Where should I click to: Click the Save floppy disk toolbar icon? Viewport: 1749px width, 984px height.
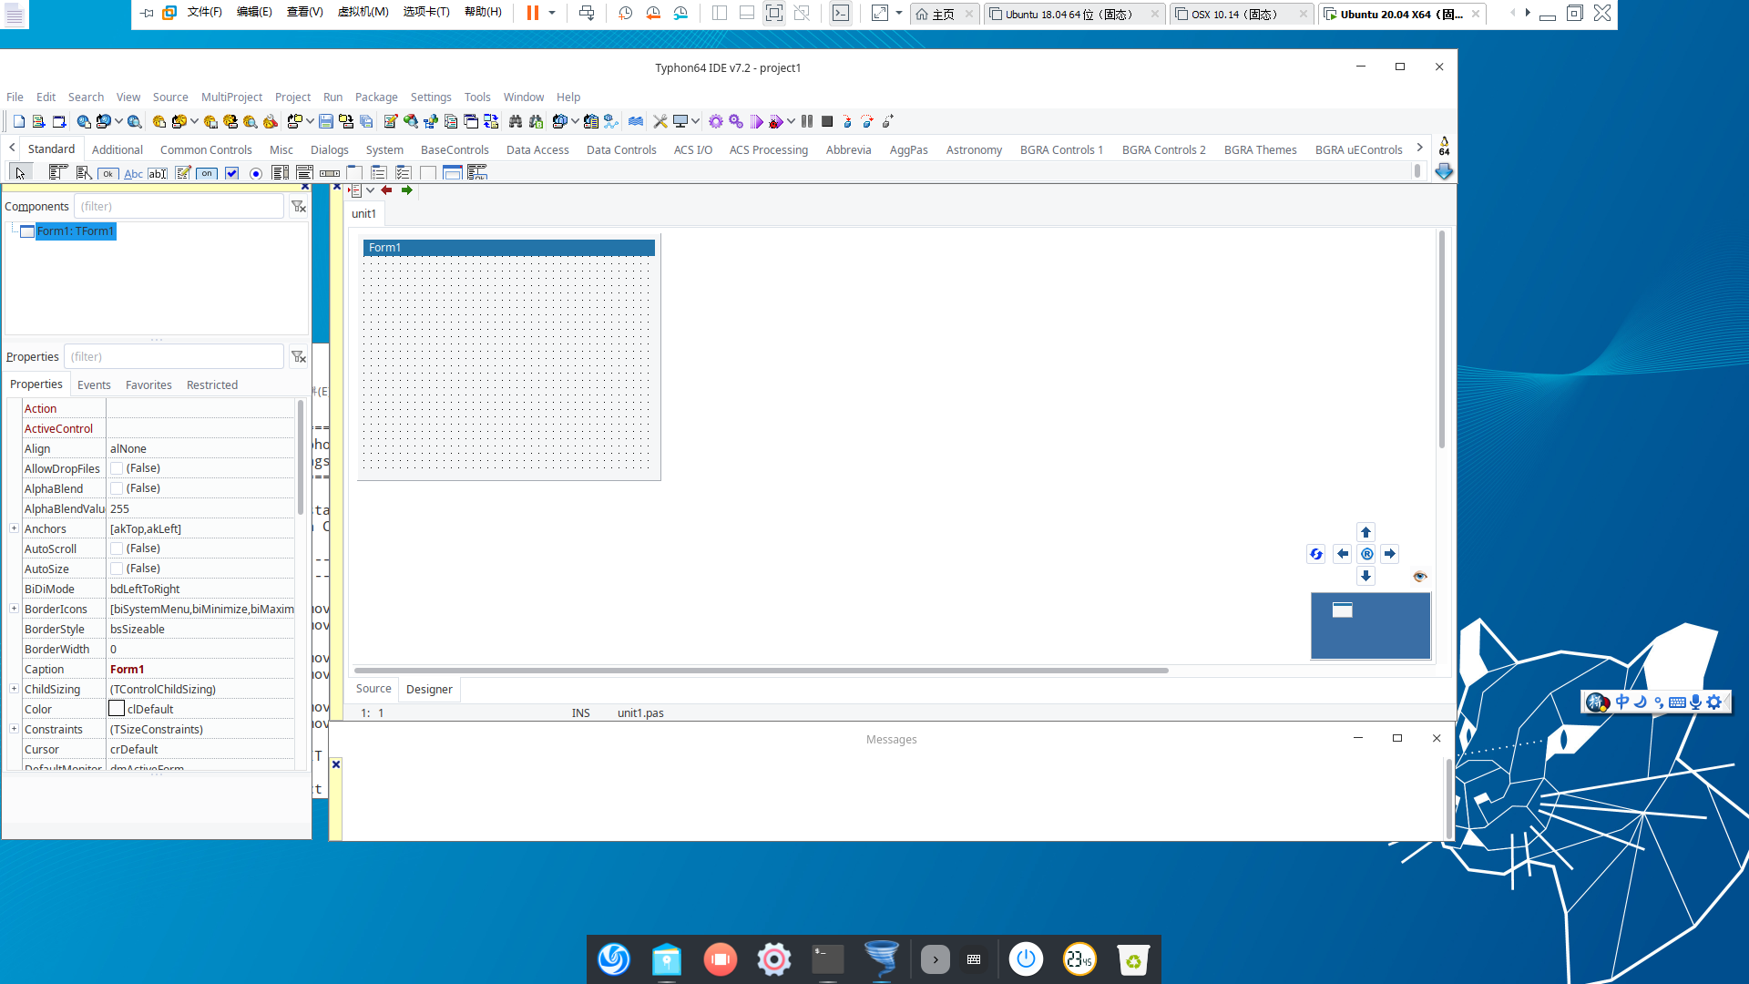(325, 121)
